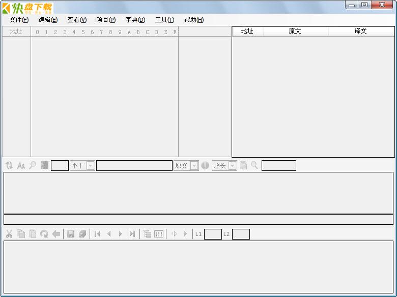Click the large original-text display pane
This screenshot has width=397, height=297.
198,193
